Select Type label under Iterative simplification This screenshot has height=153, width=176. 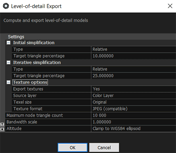18,69
